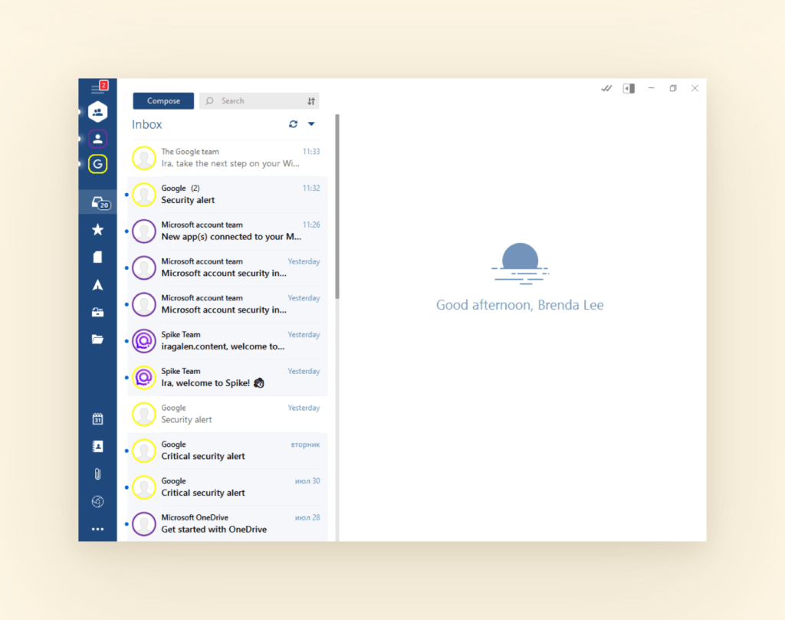Click the paper plane send icon
The image size is (785, 620).
97,284
